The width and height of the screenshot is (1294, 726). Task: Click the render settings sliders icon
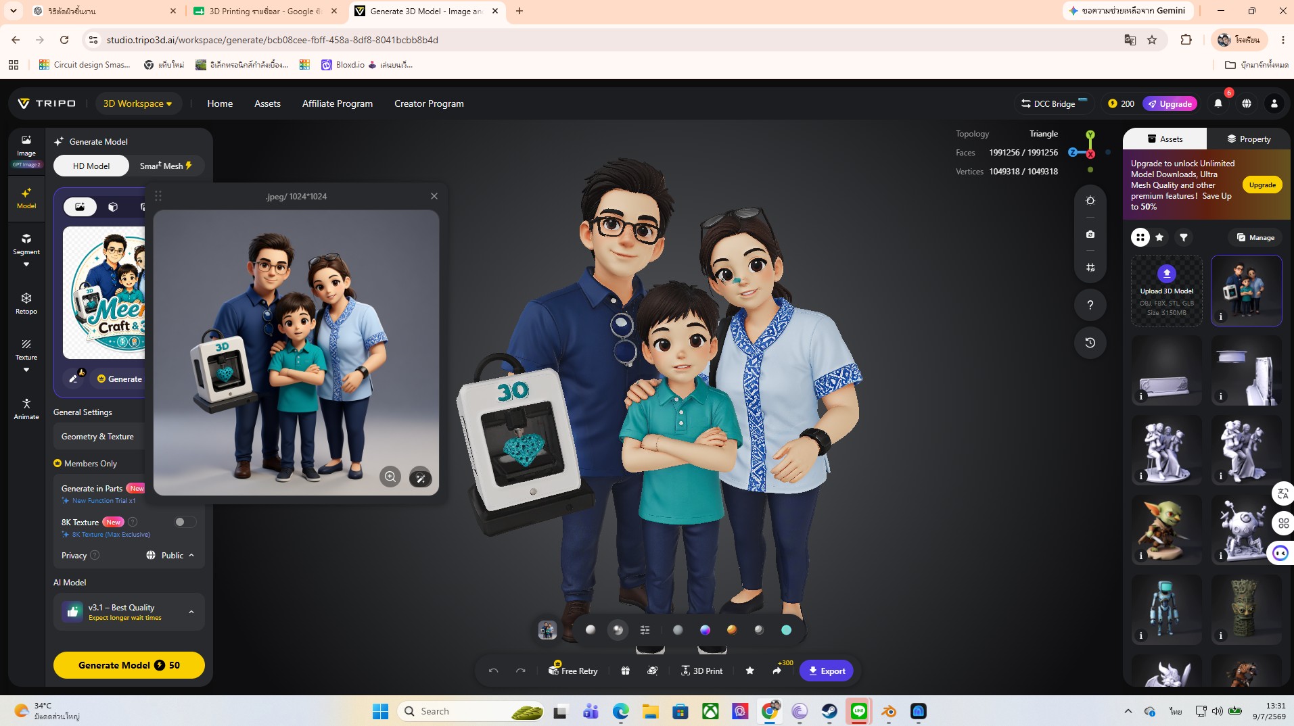[x=645, y=630]
